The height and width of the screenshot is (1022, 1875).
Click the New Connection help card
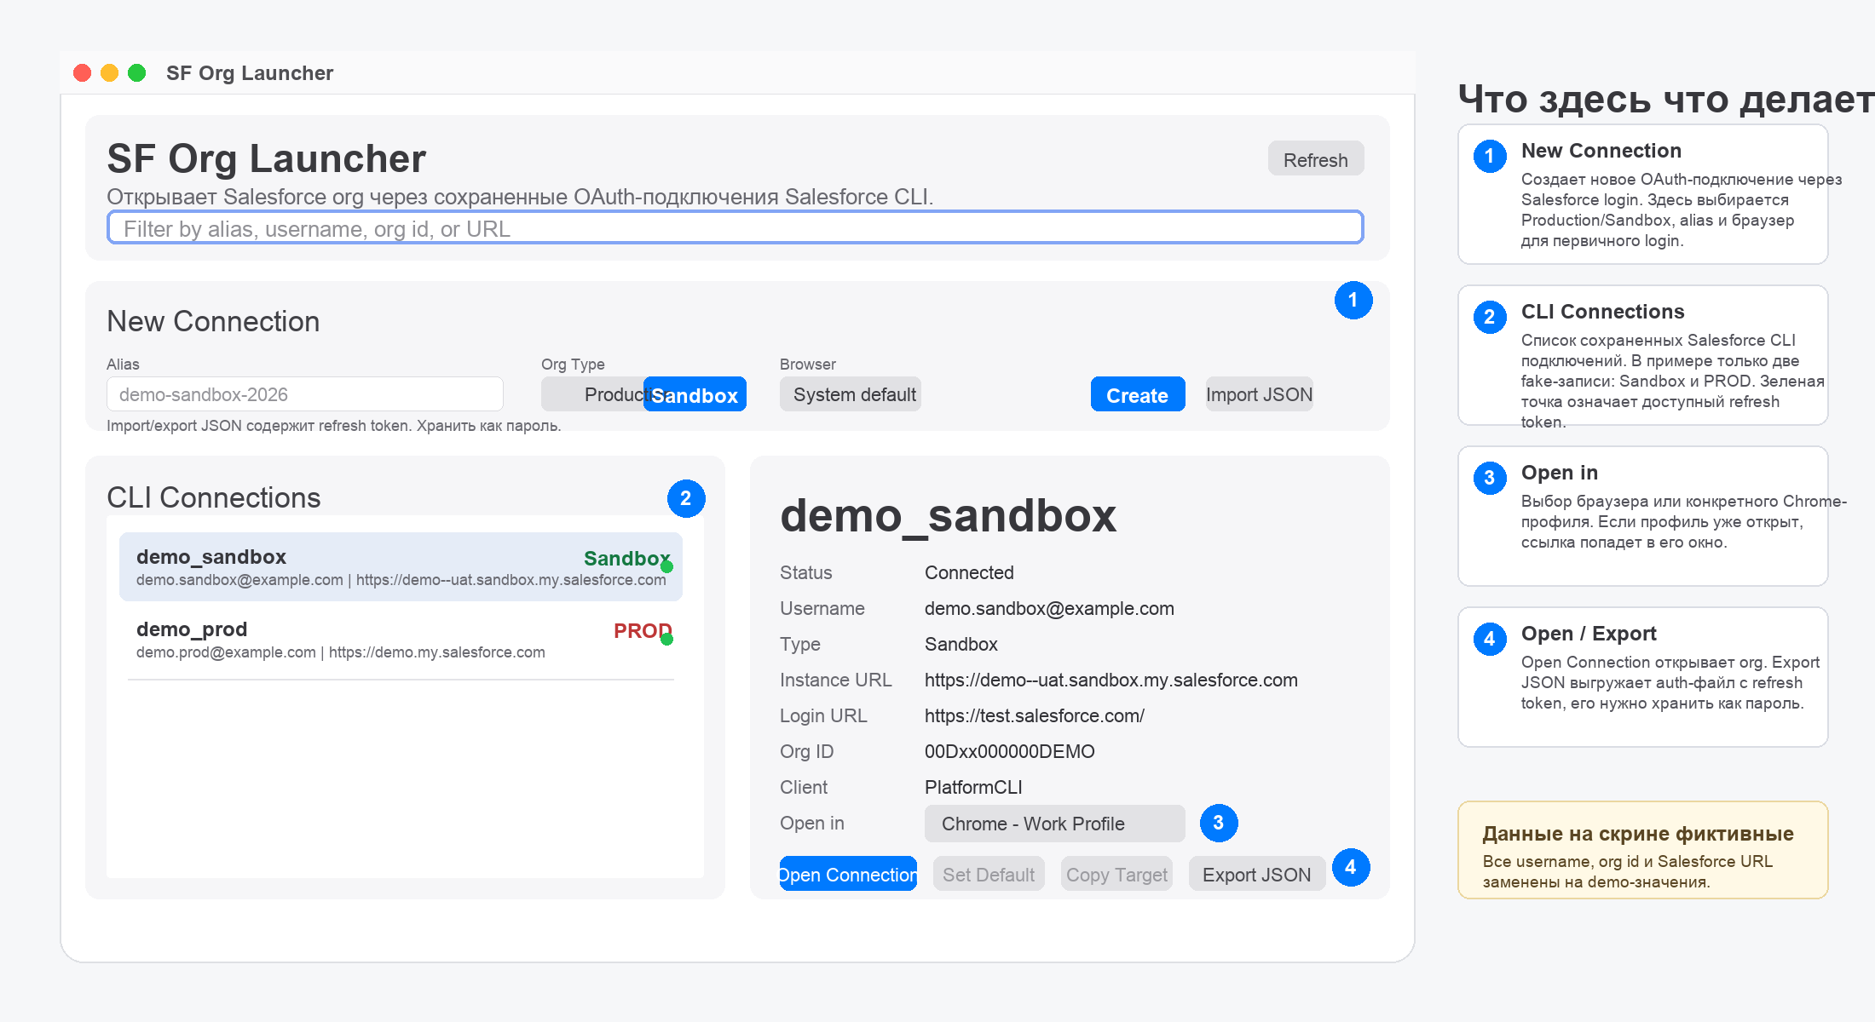point(1642,194)
